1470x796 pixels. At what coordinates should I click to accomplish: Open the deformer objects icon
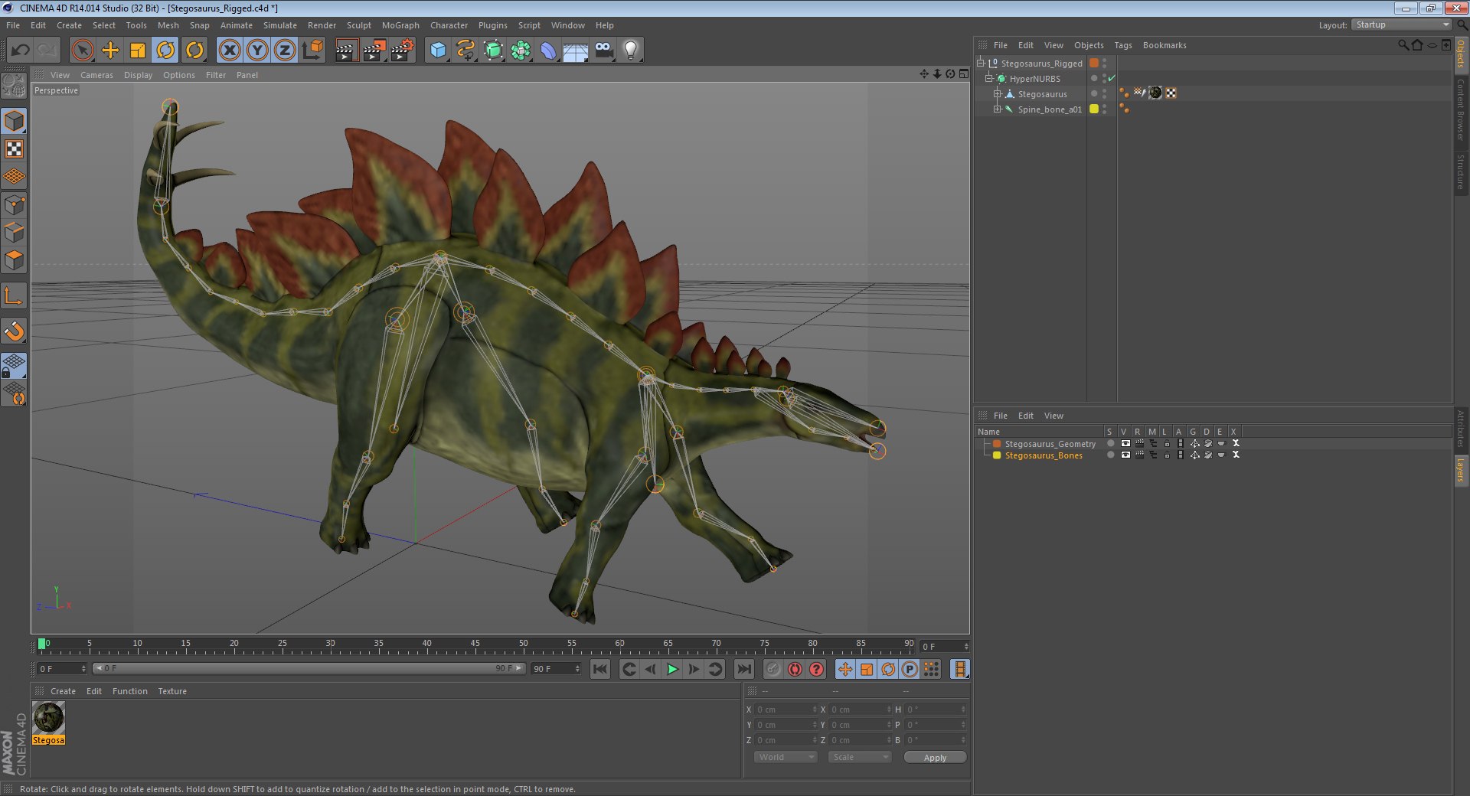(549, 51)
